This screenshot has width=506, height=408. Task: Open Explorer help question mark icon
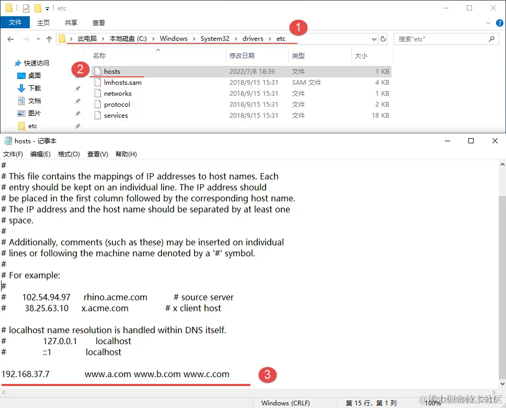[499, 23]
